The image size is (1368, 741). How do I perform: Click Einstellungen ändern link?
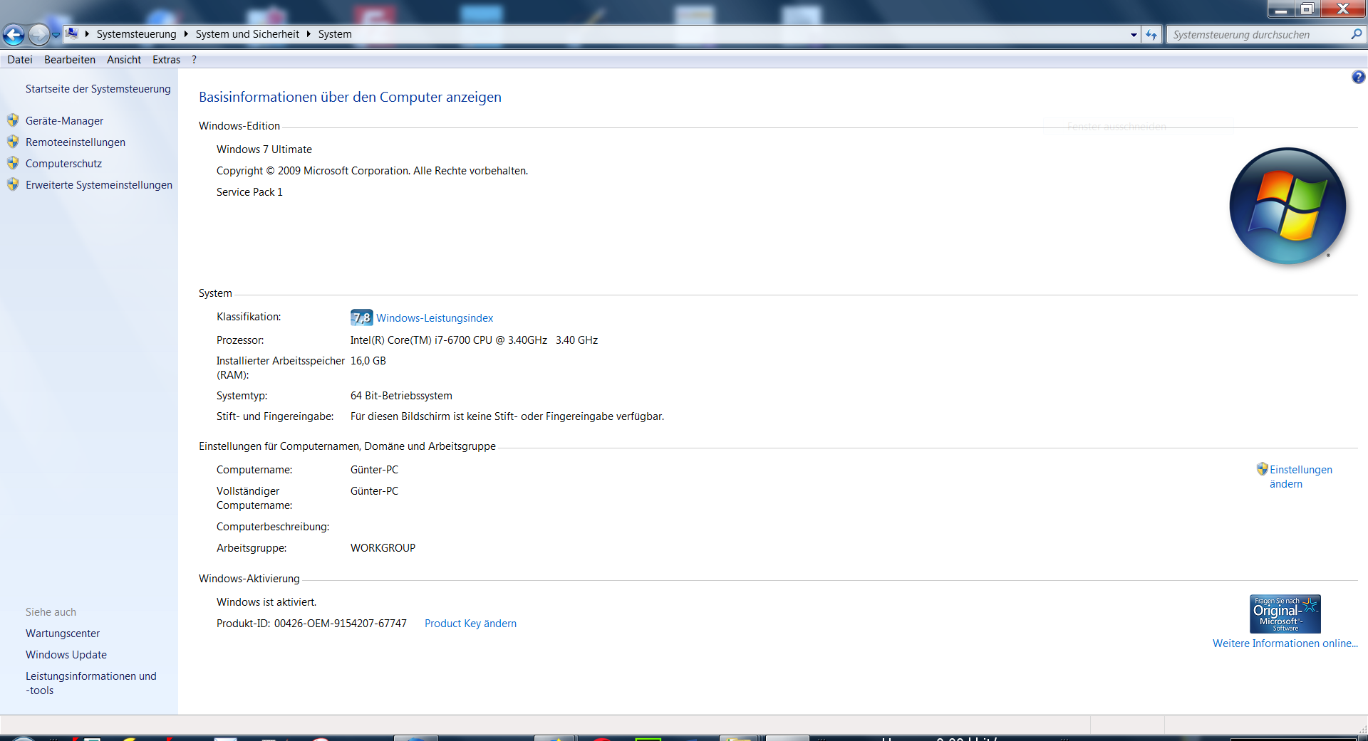pos(1300,477)
